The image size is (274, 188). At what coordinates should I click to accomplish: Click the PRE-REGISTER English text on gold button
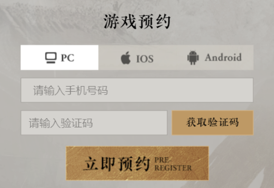coord(173,164)
